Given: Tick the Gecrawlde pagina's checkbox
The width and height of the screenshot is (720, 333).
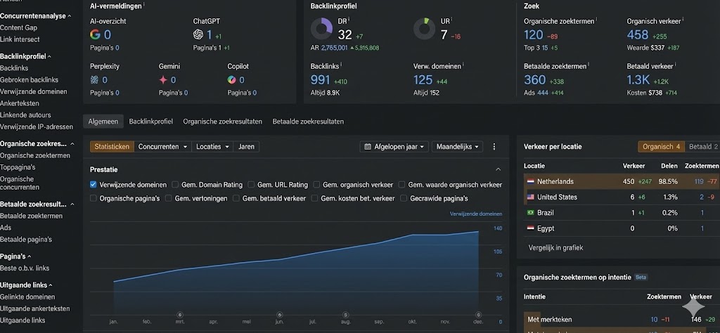Looking at the screenshot, I should 404,198.
